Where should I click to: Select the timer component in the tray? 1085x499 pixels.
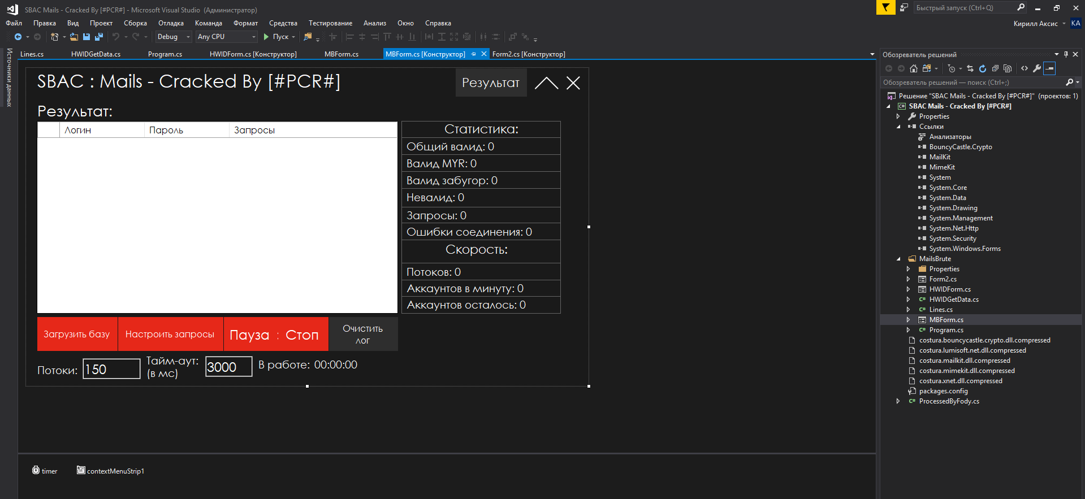point(45,471)
